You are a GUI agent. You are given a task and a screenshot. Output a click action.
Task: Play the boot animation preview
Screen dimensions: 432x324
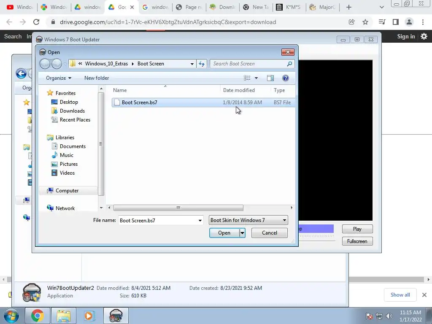point(357,229)
